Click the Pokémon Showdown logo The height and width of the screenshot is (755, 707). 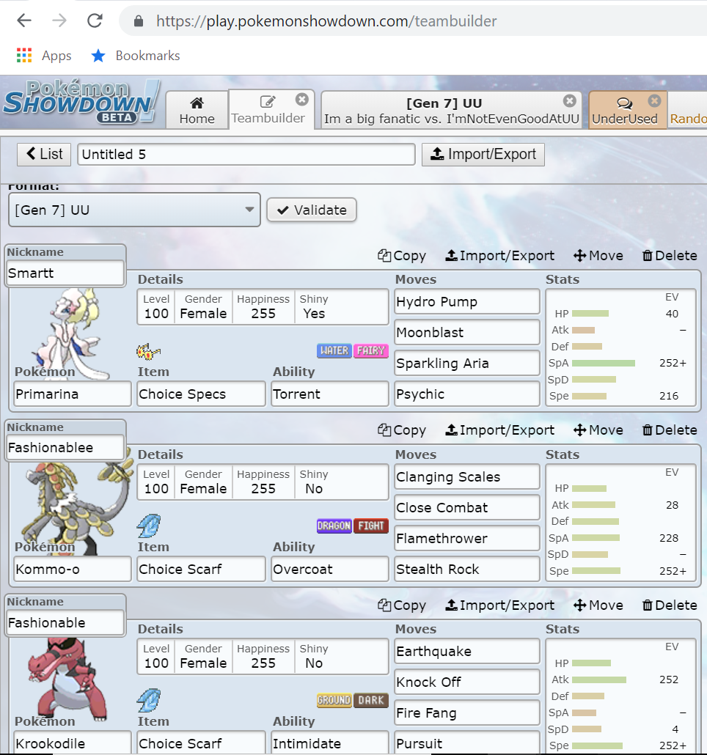point(81,102)
